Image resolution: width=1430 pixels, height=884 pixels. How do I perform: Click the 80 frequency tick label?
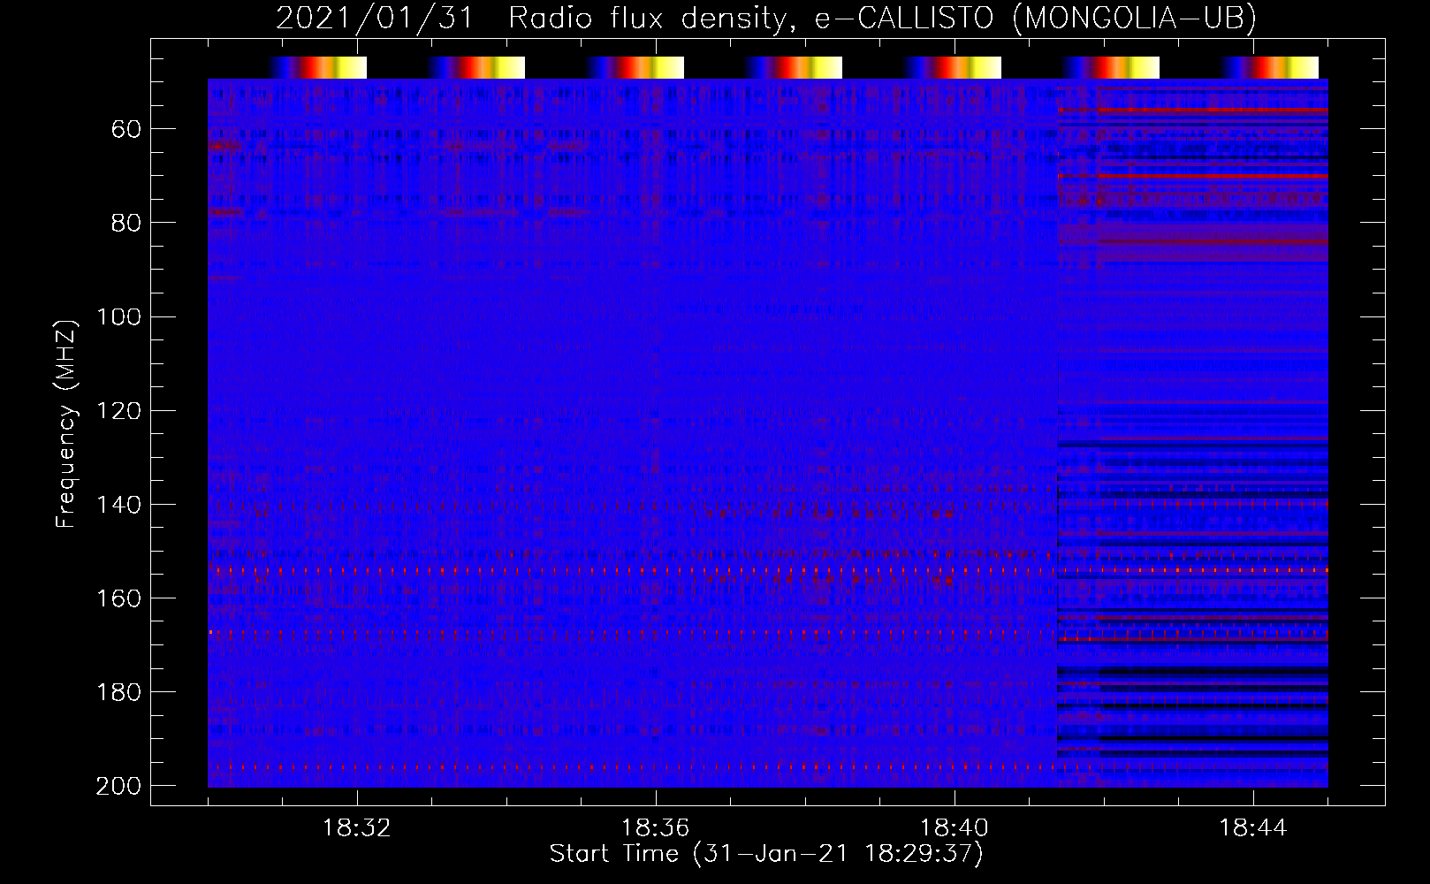pyautogui.click(x=126, y=223)
